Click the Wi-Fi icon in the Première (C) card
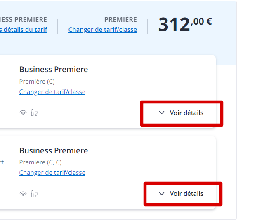Viewport: 257px width, 223px height. 23,113
